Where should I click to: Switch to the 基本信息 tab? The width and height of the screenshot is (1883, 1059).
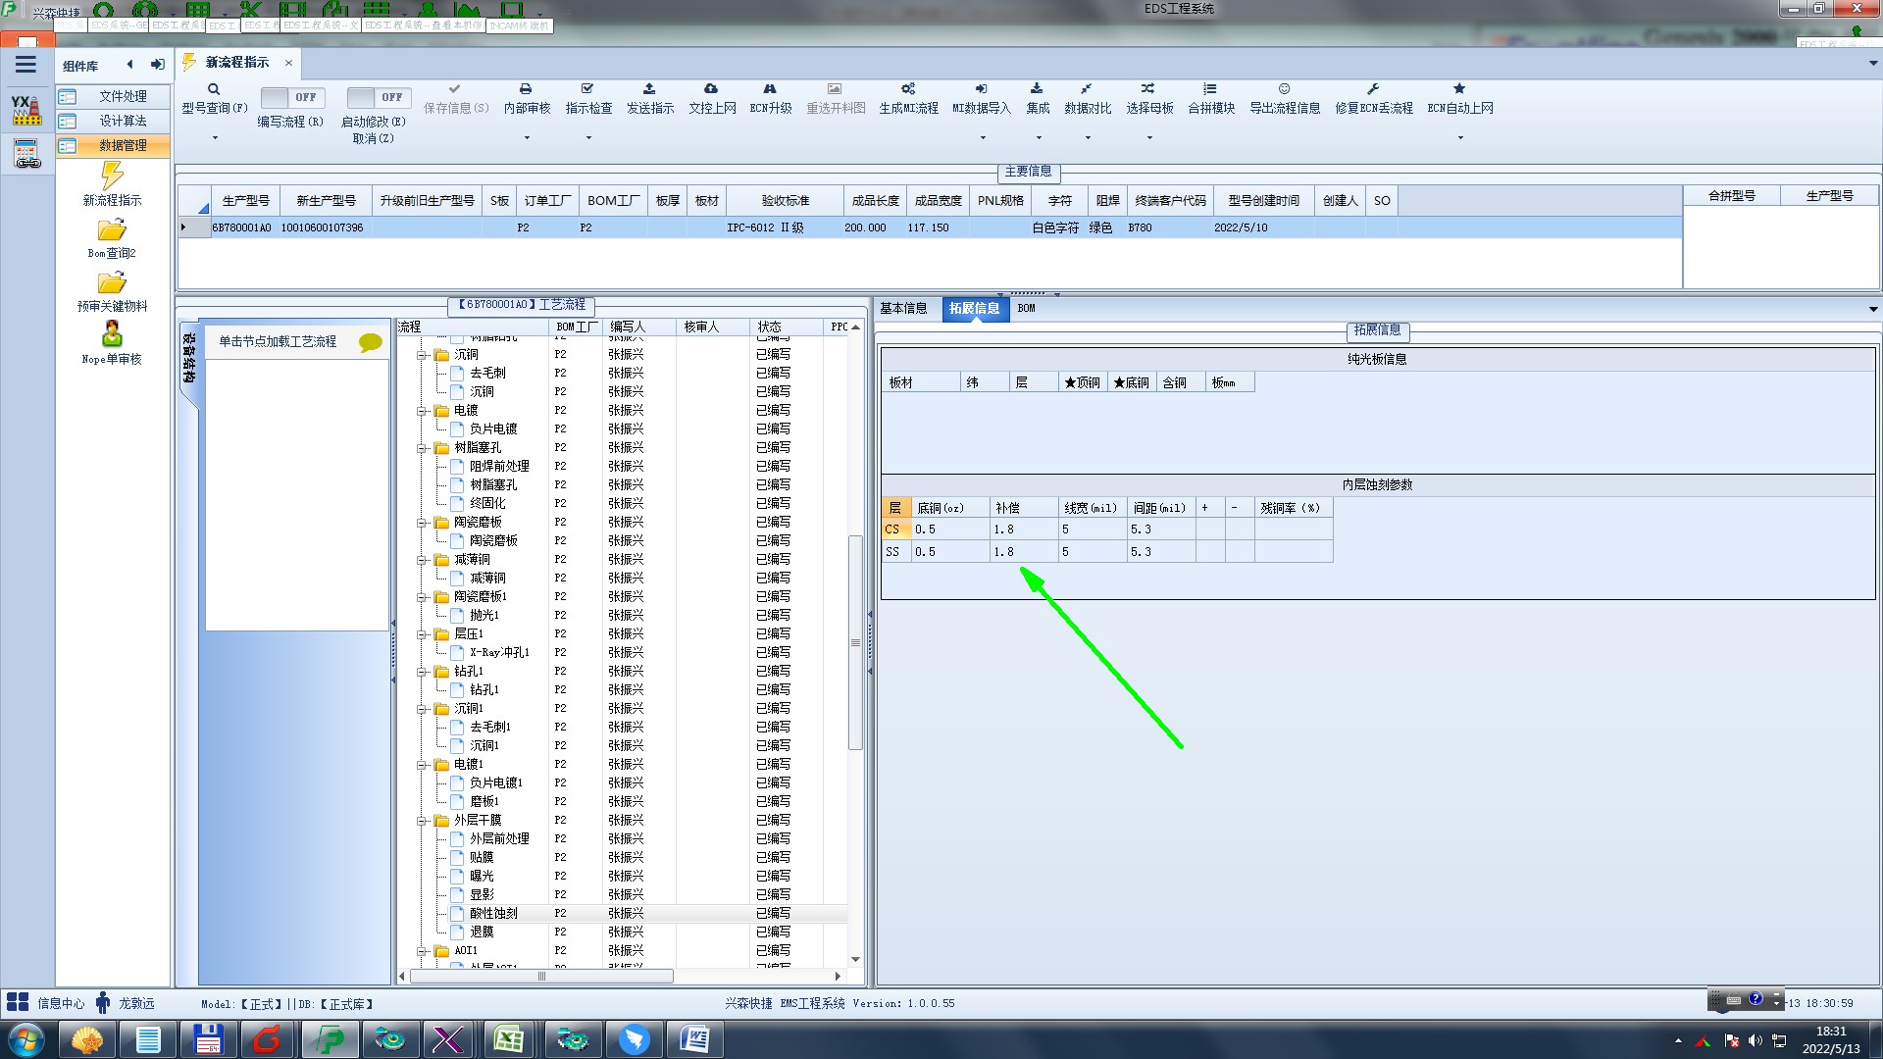(903, 308)
